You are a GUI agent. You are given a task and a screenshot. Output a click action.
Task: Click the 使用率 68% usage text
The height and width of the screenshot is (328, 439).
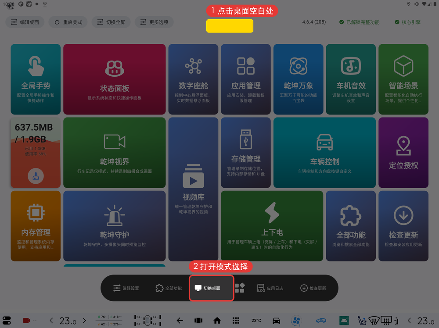click(36, 154)
